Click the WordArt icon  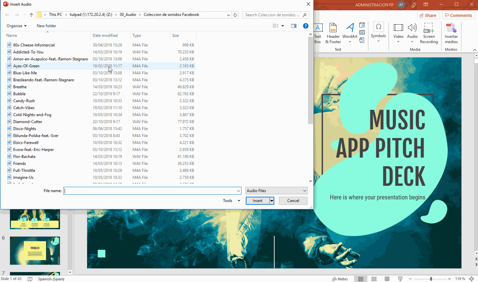coord(350,29)
